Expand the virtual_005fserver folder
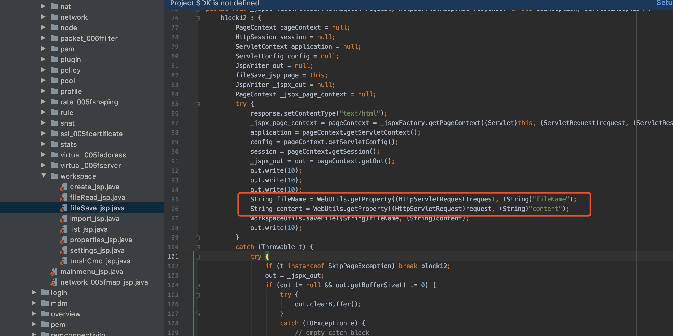The height and width of the screenshot is (336, 673). click(x=44, y=165)
